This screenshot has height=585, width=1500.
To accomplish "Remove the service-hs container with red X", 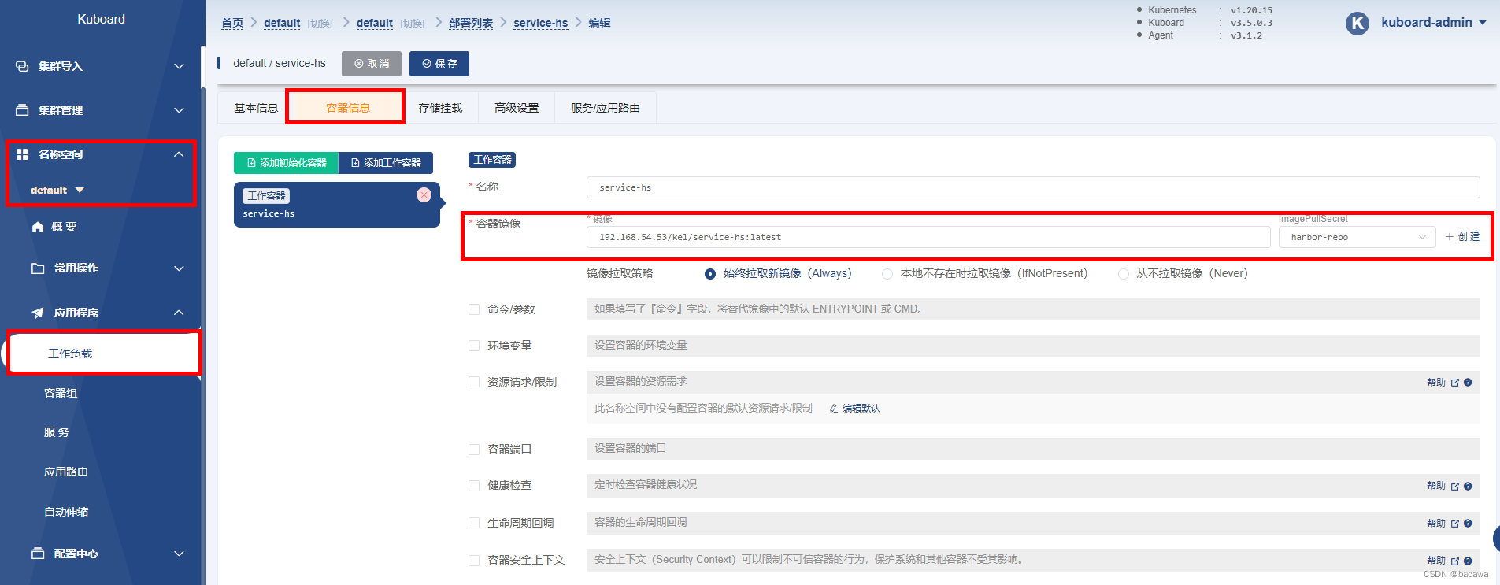I will pyautogui.click(x=424, y=194).
